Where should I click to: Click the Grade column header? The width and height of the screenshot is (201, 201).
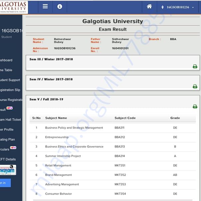[x=175, y=118]
